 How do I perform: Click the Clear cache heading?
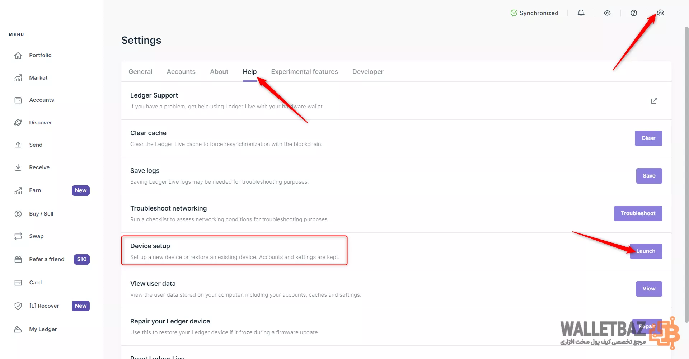[x=148, y=133]
